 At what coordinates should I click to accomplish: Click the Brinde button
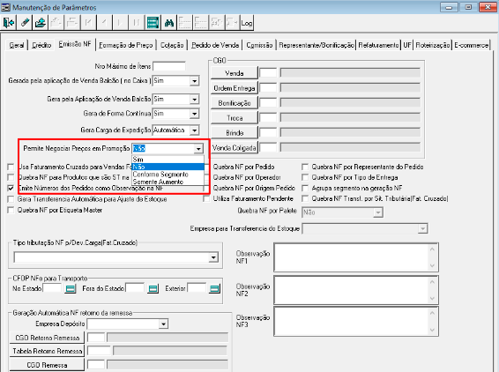pyautogui.click(x=235, y=133)
